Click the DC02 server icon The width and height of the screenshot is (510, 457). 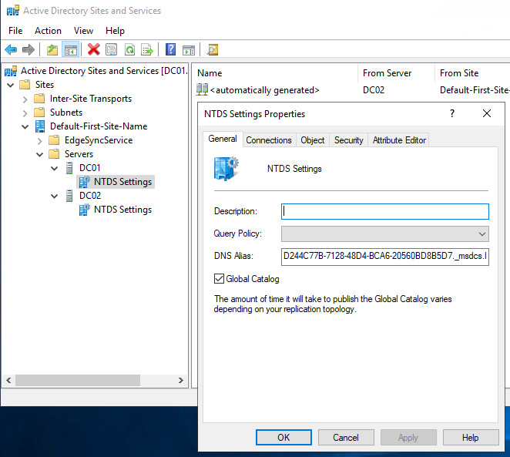[69, 196]
